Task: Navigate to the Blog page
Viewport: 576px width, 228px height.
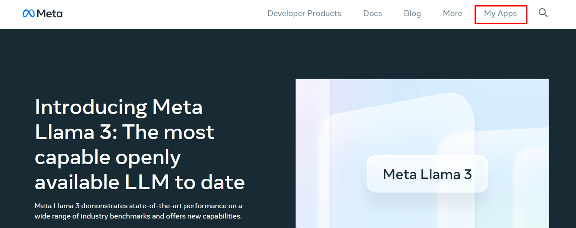Action: coord(412,13)
